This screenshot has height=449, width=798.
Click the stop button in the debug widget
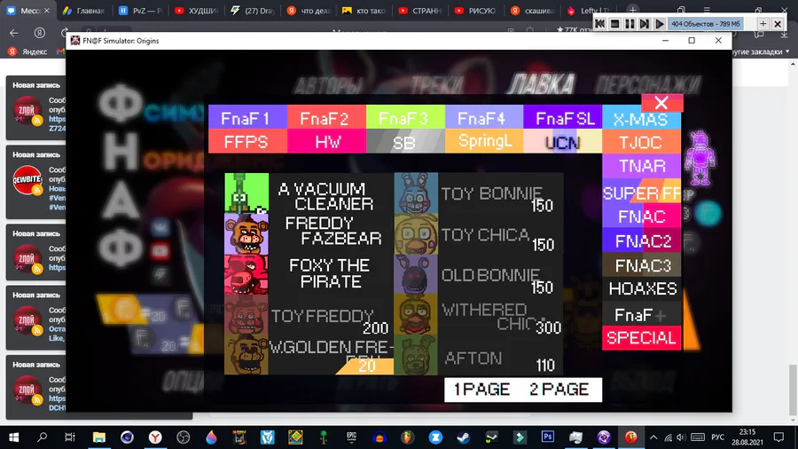coord(614,23)
